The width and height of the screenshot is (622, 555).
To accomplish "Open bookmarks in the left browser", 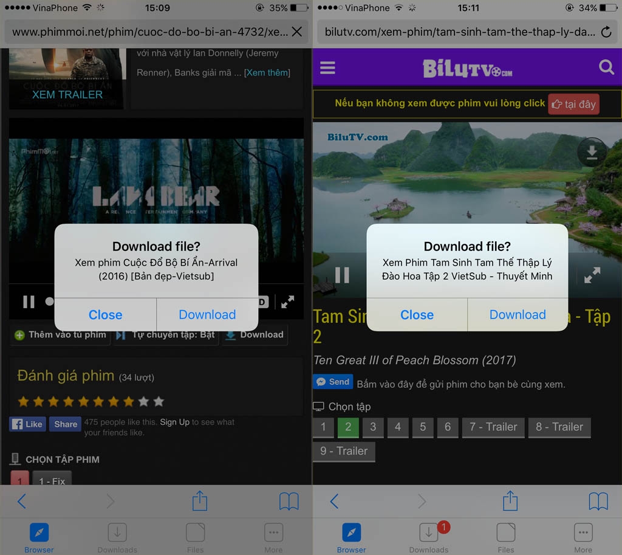I will coord(289,502).
